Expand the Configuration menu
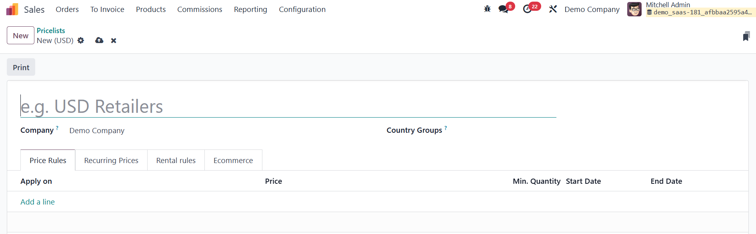 [302, 9]
